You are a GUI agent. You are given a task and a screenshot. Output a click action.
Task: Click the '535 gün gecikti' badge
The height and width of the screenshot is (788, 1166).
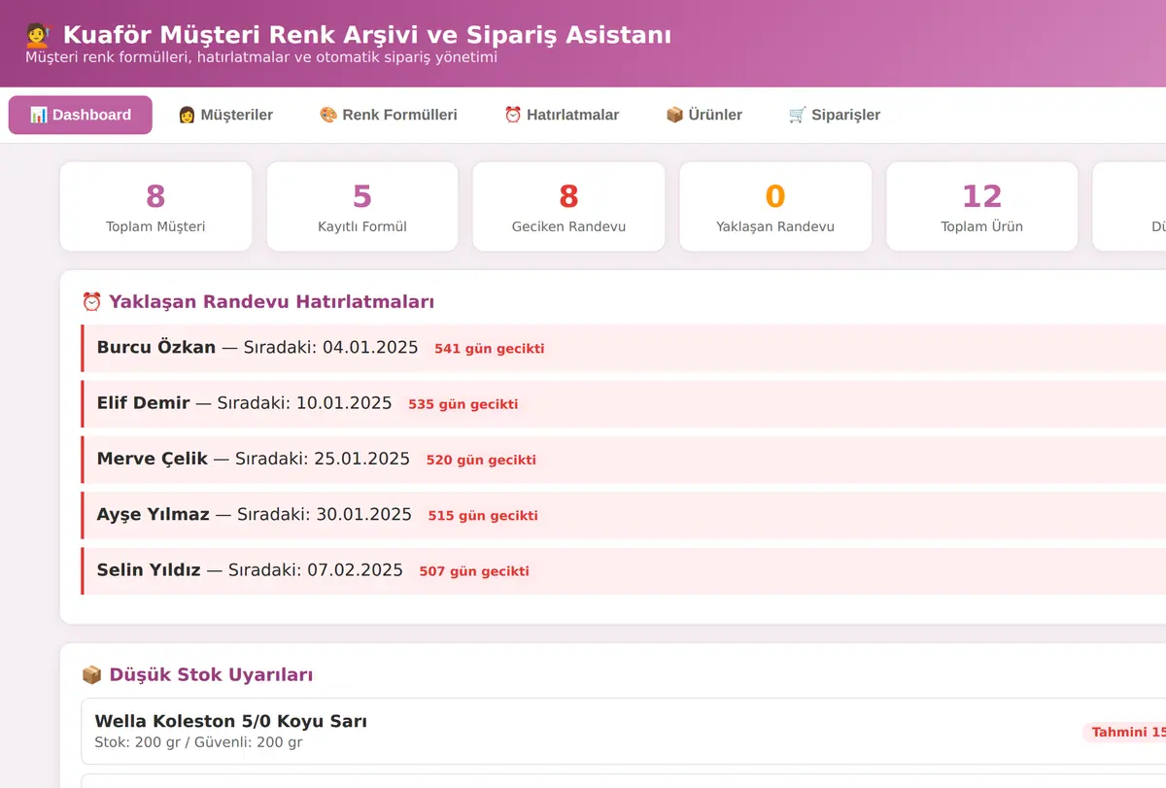[x=463, y=404]
